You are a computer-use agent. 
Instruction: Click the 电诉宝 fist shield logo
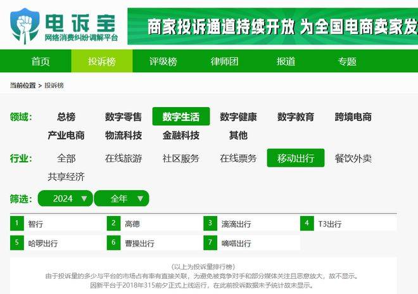[x=25, y=24]
